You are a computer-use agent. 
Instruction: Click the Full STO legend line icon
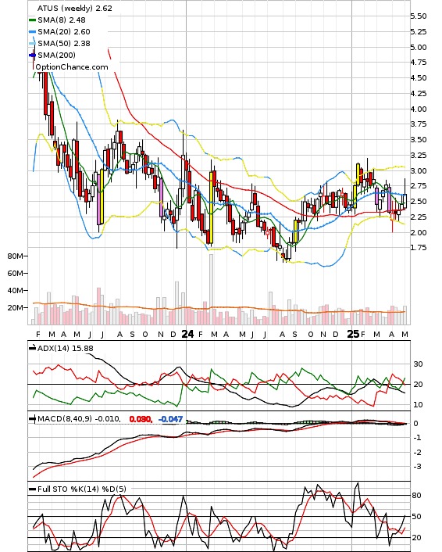pyautogui.click(x=32, y=489)
